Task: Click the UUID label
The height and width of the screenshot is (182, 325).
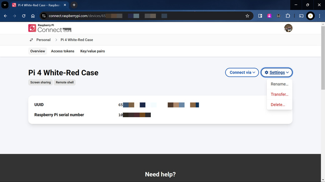Action: pyautogui.click(x=39, y=105)
